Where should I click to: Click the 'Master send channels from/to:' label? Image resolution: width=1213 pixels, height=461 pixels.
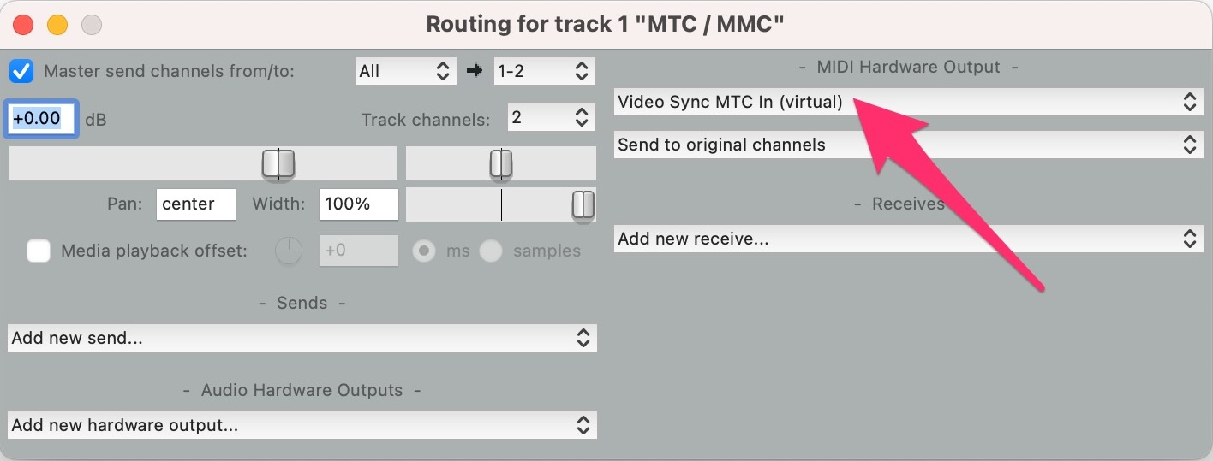(x=169, y=71)
